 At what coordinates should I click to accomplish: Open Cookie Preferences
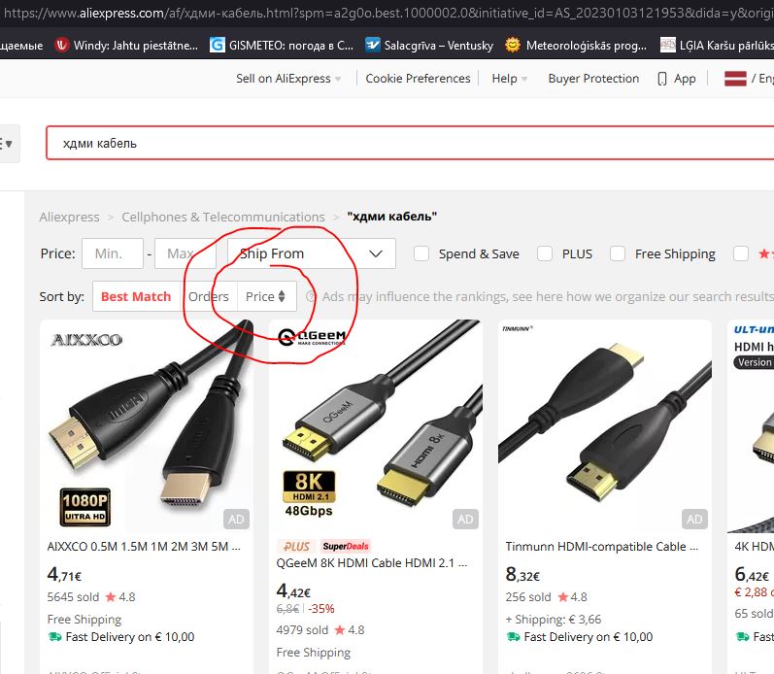pos(418,79)
